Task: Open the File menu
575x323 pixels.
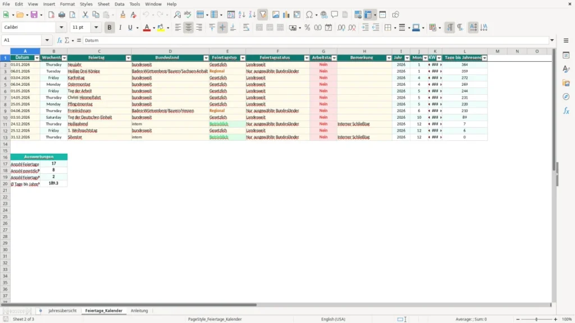Action: pos(6,4)
